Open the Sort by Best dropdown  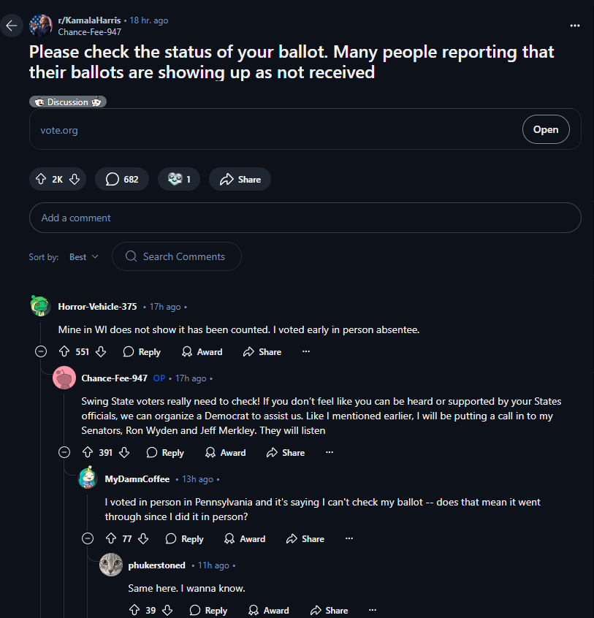tap(84, 256)
